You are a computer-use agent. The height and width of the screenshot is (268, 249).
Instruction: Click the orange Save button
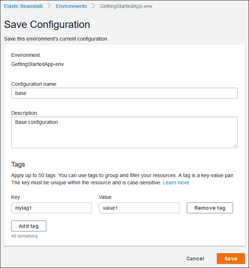231,259
